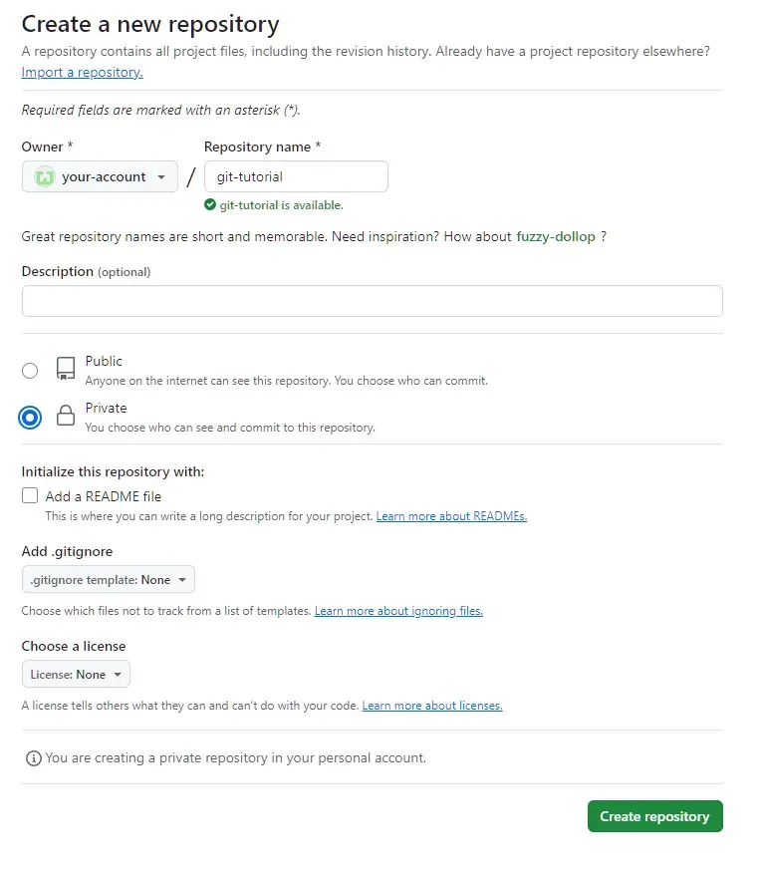Click into the Description text field
Viewport: 762px width, 880px height.
click(372, 301)
